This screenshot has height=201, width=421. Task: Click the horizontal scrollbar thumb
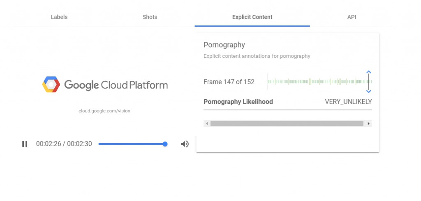tap(287, 123)
